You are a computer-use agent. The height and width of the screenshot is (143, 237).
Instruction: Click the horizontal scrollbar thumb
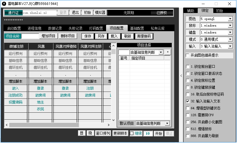coord(44,125)
